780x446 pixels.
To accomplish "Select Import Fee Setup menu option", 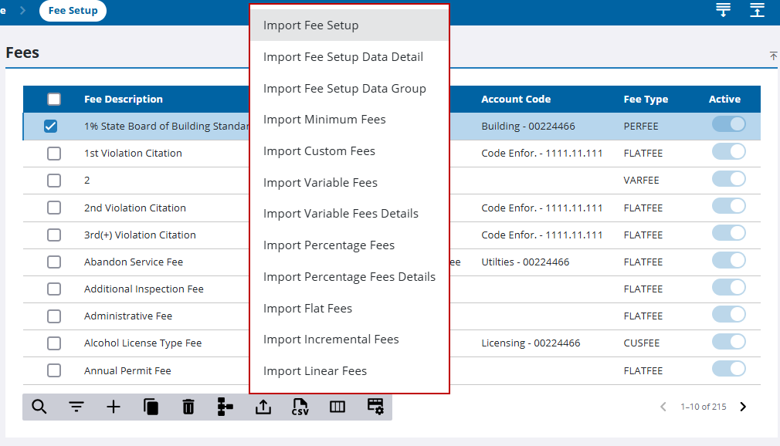I will click(x=310, y=25).
